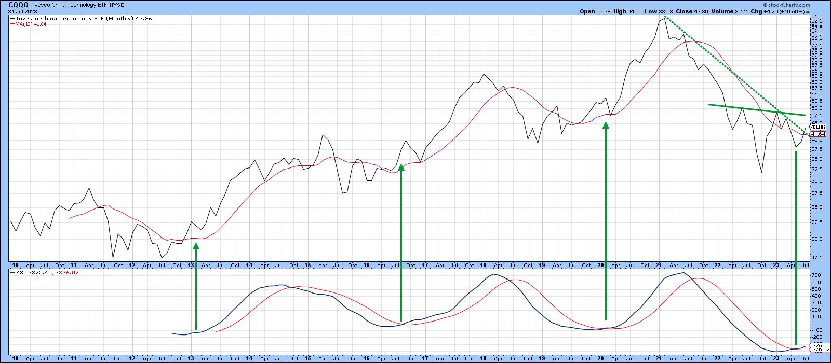This screenshot has width=831, height=363.
Task: Click the 22.5 price axis label
Action: point(816,222)
